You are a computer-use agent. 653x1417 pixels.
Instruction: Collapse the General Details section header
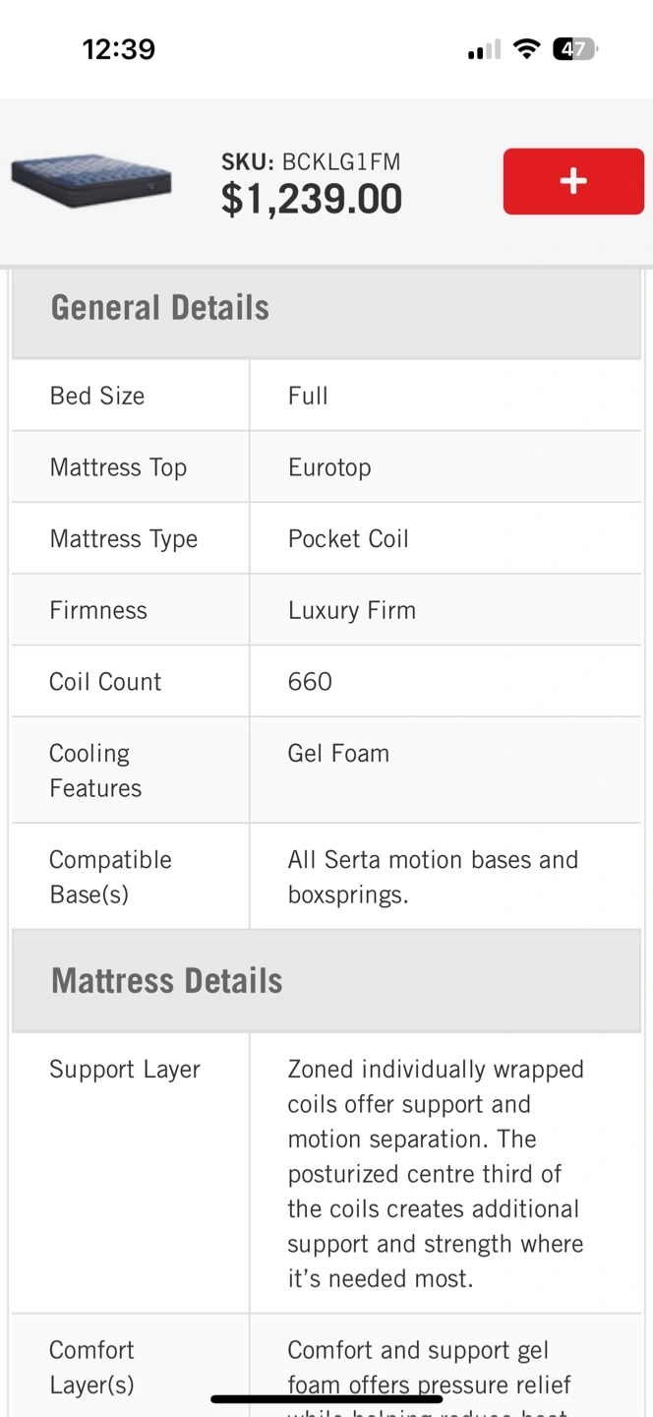[326, 308]
